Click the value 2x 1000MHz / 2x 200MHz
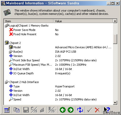 pos(71,65)
